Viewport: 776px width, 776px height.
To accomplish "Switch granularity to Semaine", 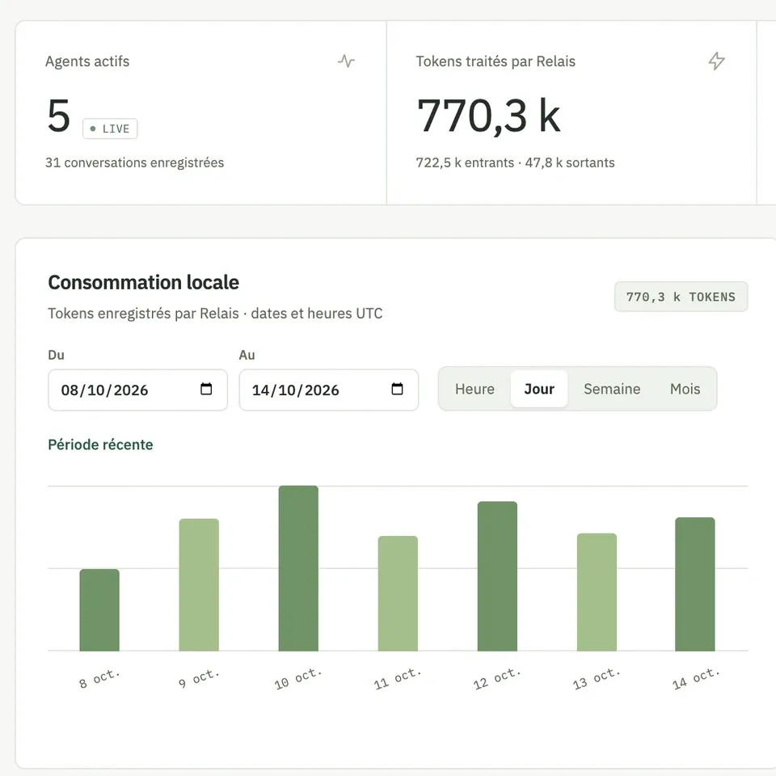I will pyautogui.click(x=612, y=389).
